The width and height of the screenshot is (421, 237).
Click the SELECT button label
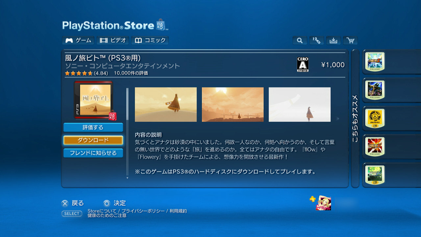72,214
